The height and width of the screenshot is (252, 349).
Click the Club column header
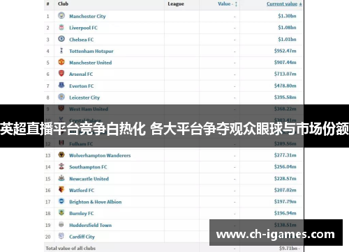coord(63,3)
